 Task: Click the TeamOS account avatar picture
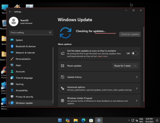(x=14, y=21)
